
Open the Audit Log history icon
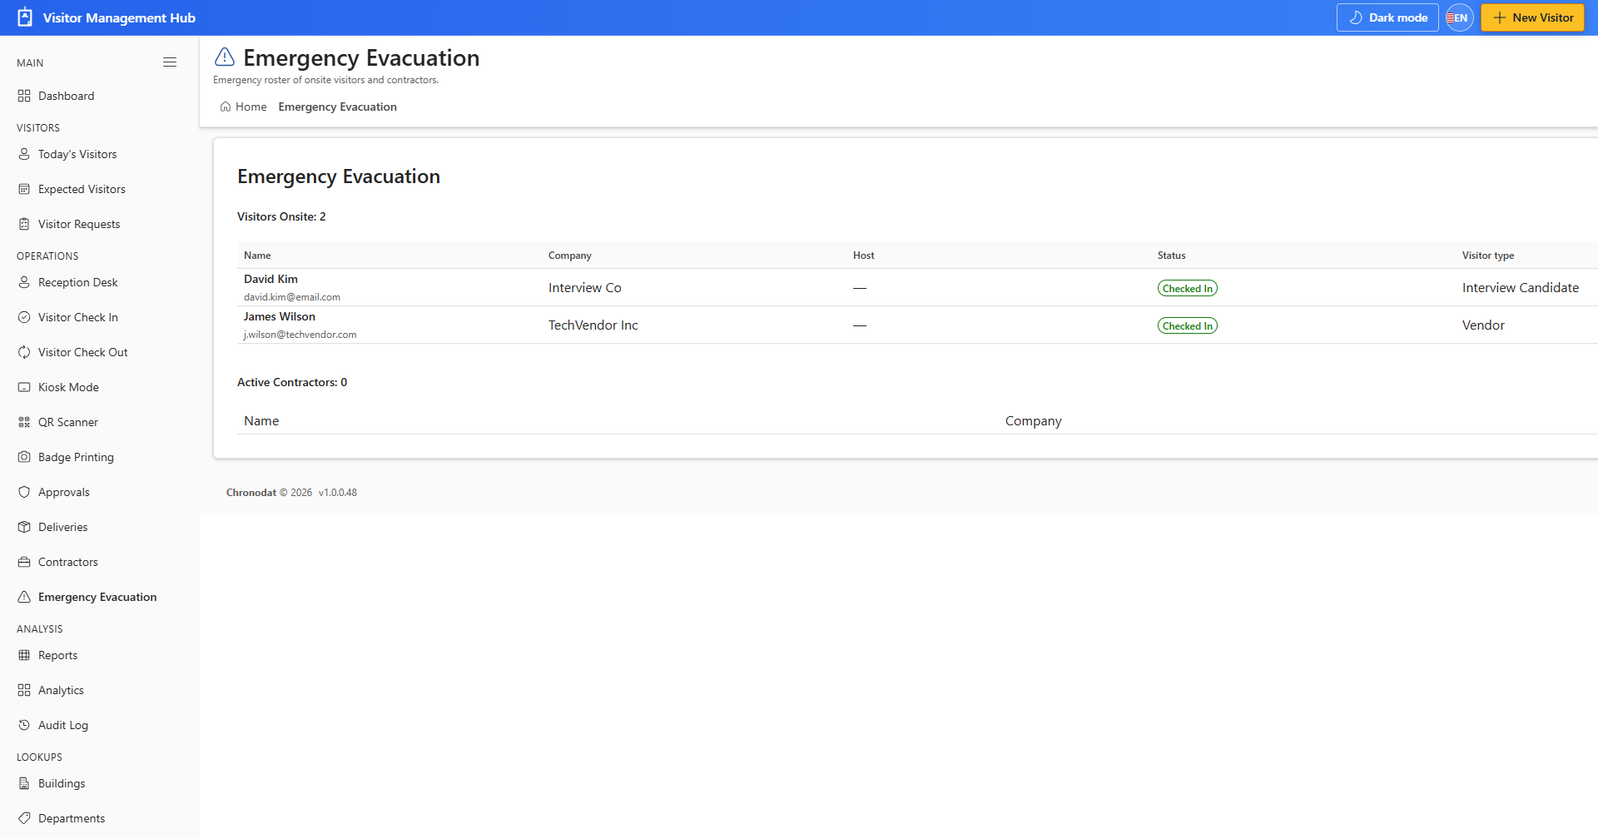click(x=24, y=725)
